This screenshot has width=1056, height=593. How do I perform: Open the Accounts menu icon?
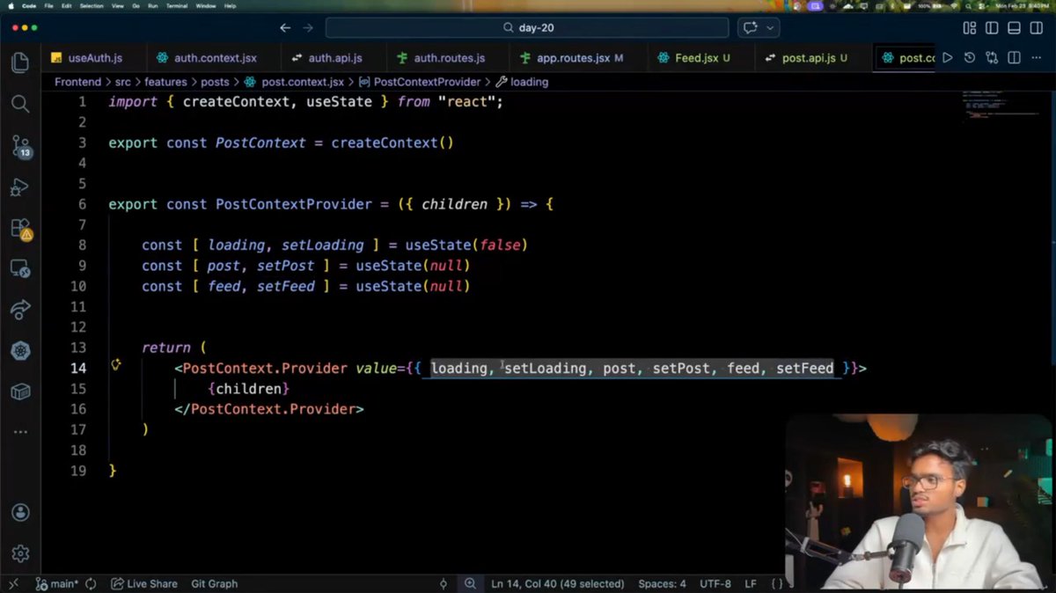tap(20, 513)
